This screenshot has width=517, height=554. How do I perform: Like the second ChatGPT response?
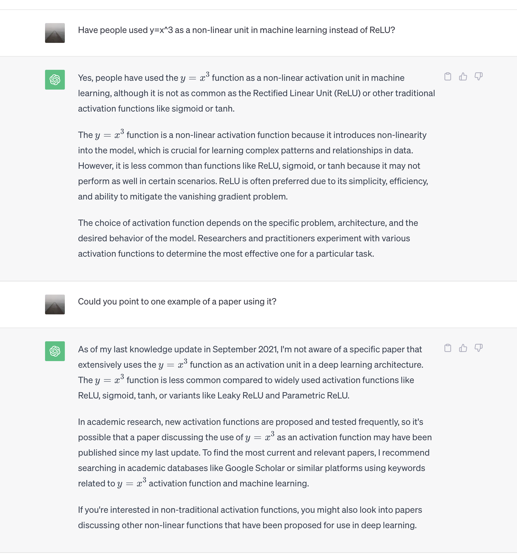click(x=463, y=348)
